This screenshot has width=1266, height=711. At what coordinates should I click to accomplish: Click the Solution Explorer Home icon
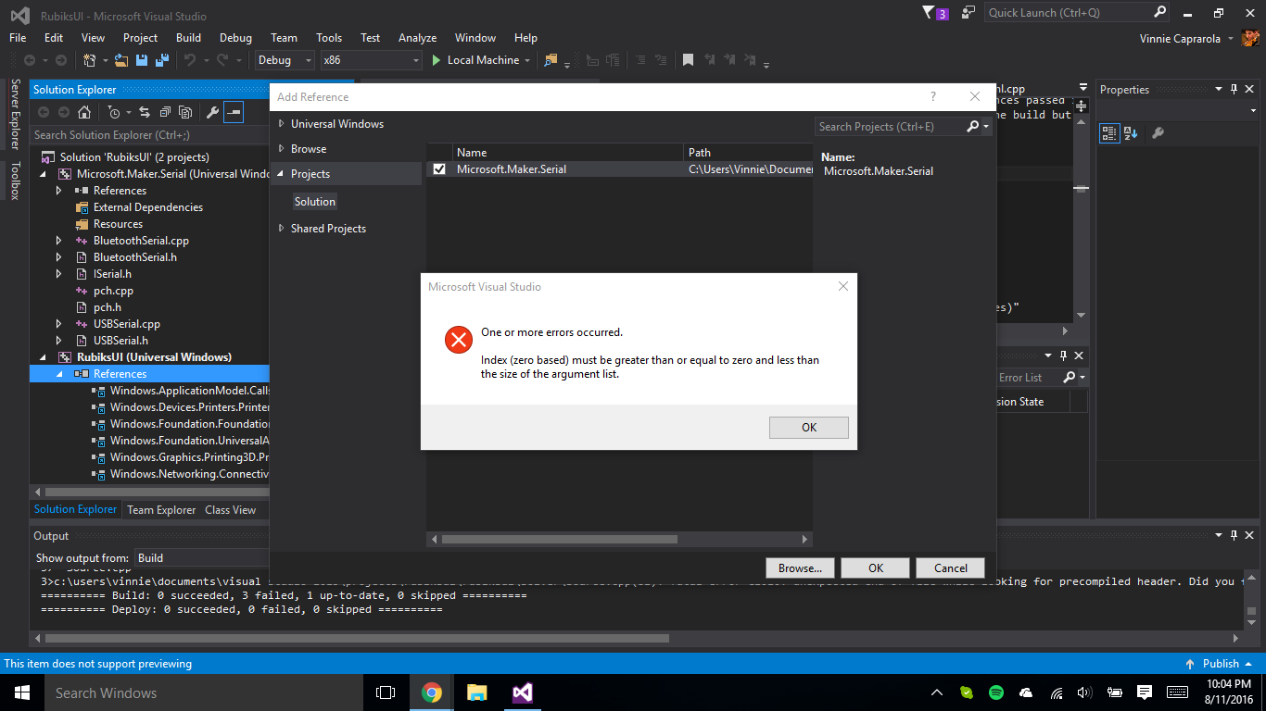[84, 112]
